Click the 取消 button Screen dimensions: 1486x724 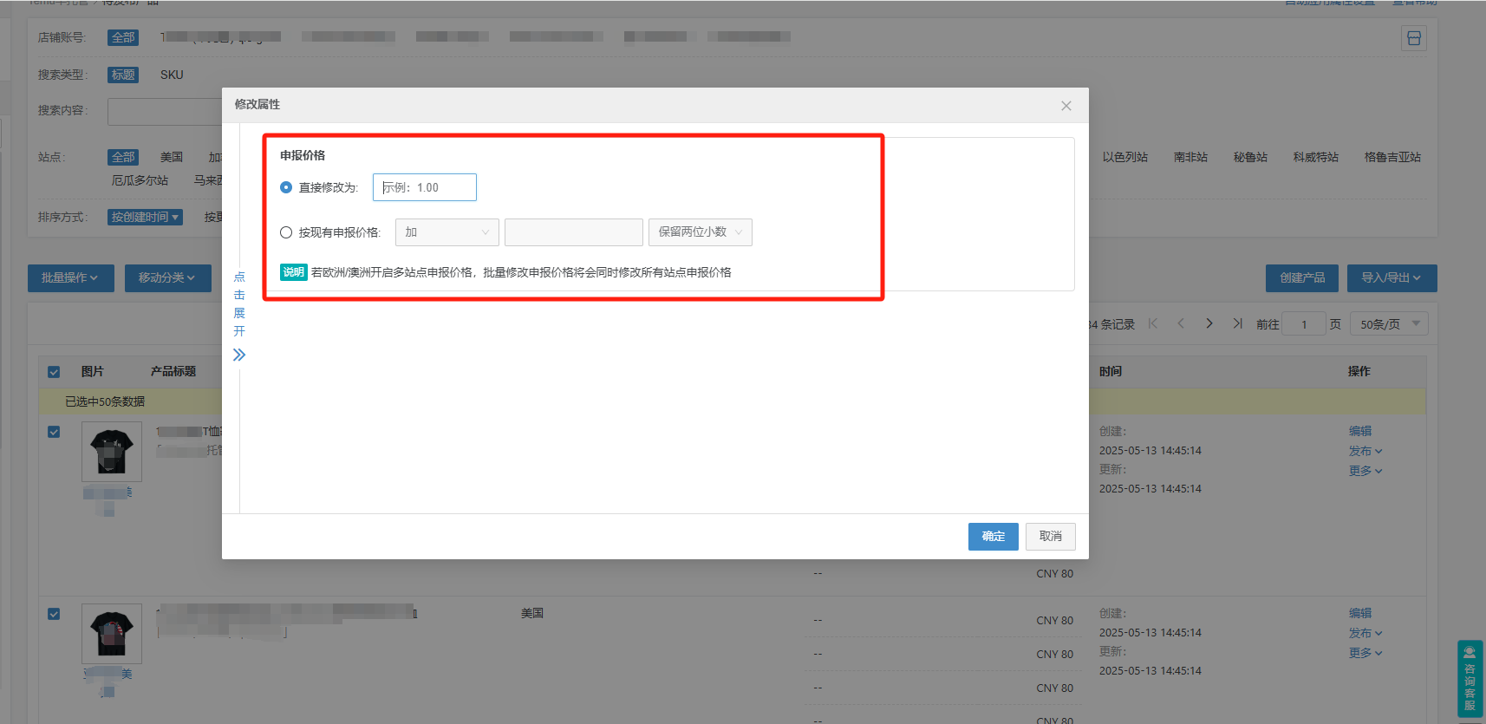click(x=1051, y=537)
